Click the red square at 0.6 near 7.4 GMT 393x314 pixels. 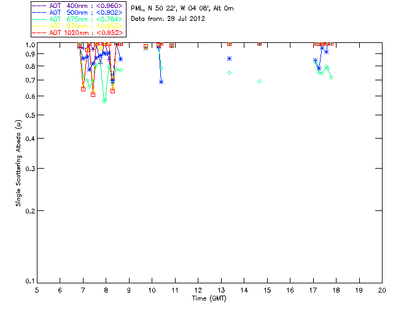[93, 94]
